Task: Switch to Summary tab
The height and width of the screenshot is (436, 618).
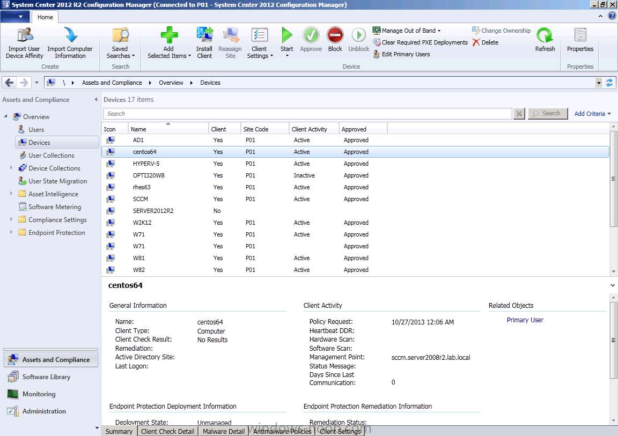Action: (119, 431)
